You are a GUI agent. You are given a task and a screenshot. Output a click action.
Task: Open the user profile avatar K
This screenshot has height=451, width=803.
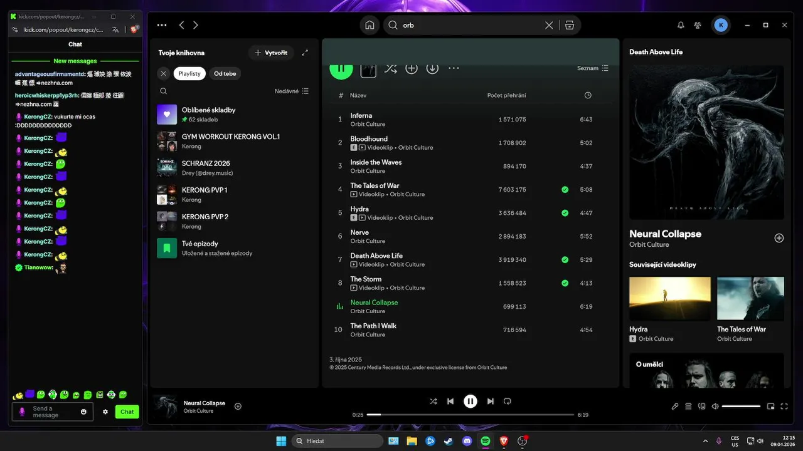coord(721,25)
